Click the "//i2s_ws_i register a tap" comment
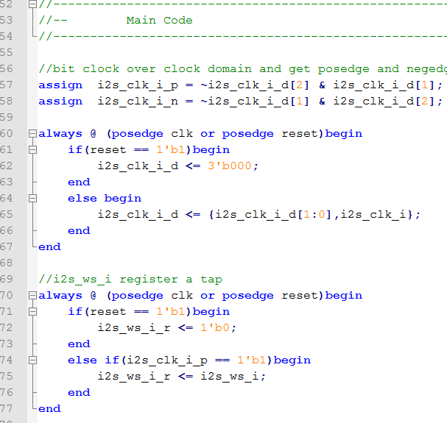 pyautogui.click(x=130, y=280)
